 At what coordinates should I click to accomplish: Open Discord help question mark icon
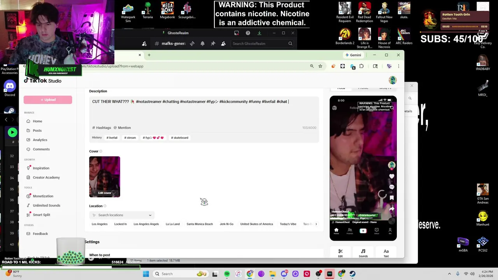[x=248, y=33]
